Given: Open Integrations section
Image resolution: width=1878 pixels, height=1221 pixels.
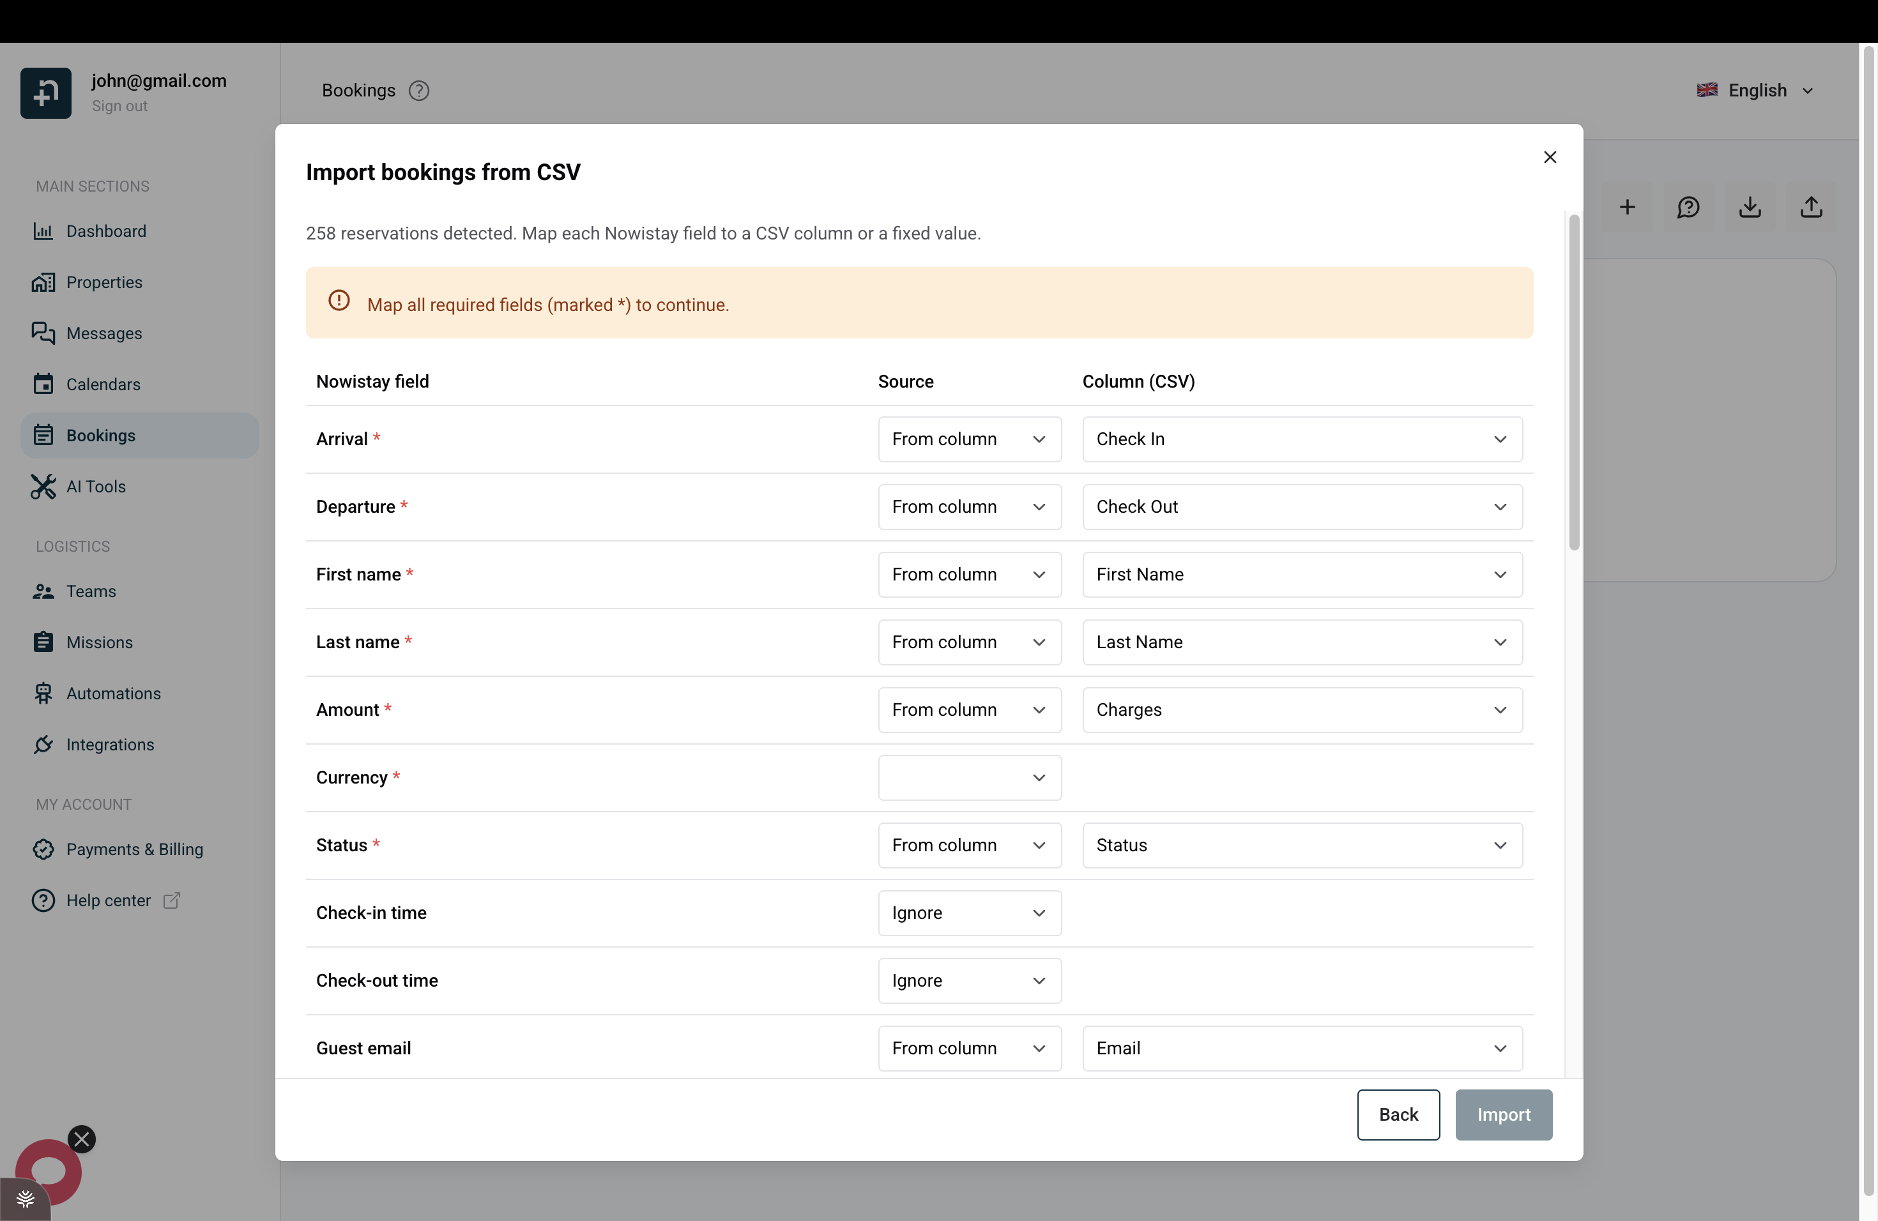Looking at the screenshot, I should (x=139, y=745).
